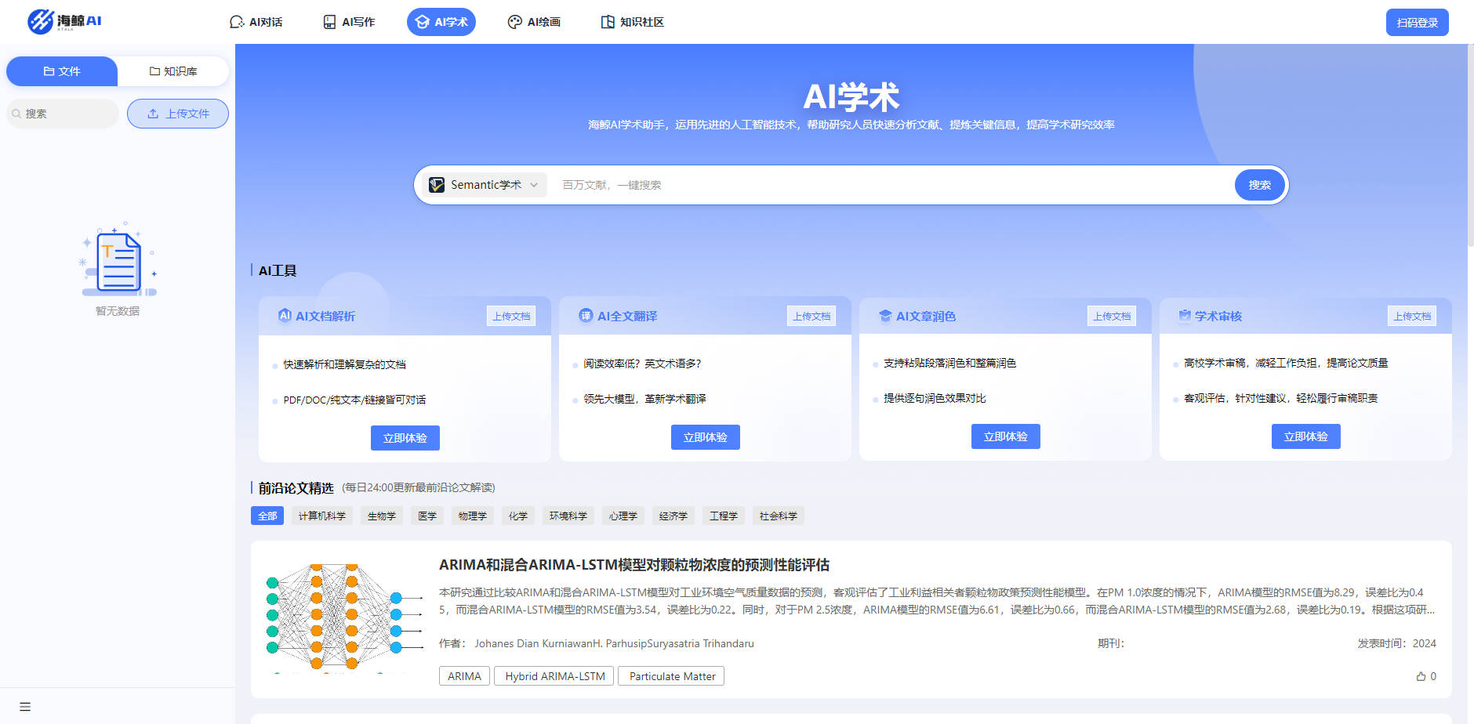The image size is (1474, 724).
Task: Filter papers by 工程学
Action: 724,516
